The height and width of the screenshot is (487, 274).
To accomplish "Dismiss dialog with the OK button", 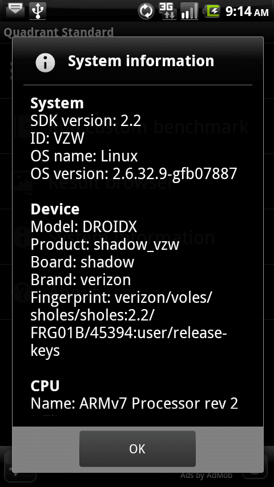I will tap(137, 448).
